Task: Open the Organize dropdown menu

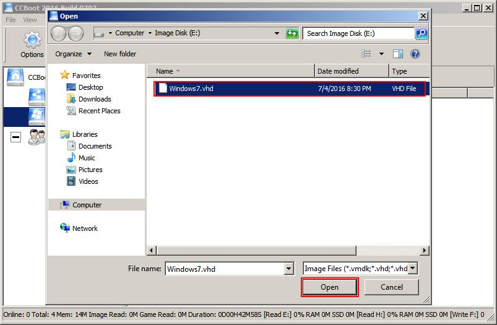Action: [74, 54]
